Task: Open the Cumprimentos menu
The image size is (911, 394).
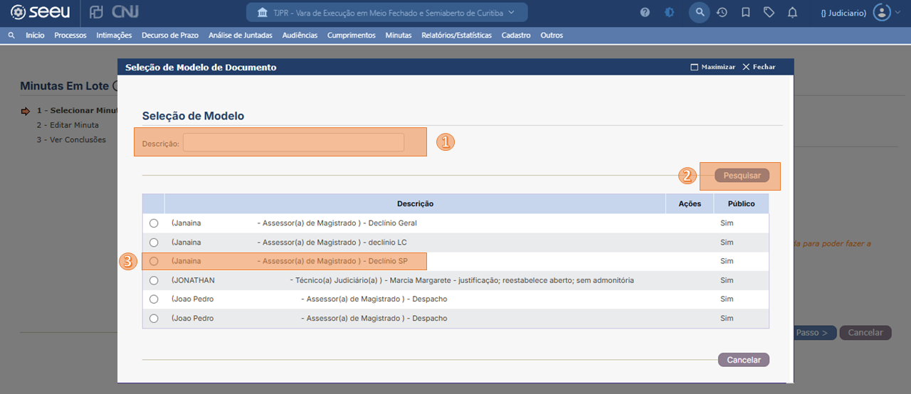Action: 351,36
